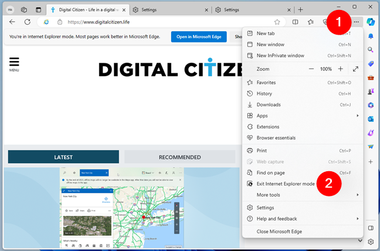Expand the Help and feedback submenu
Viewport: 380px width, 251px height.
(x=301, y=219)
